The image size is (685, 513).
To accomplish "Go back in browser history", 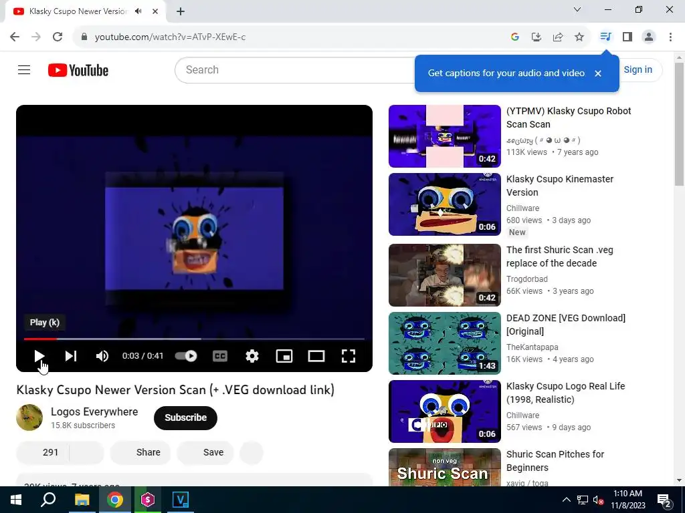I will pyautogui.click(x=15, y=37).
